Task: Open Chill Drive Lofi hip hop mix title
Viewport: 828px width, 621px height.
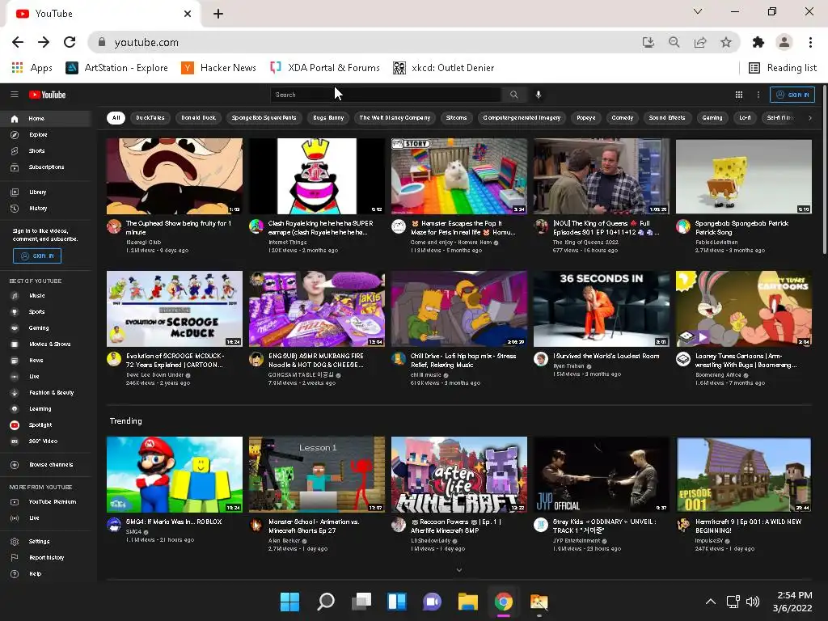Action: pos(463,360)
